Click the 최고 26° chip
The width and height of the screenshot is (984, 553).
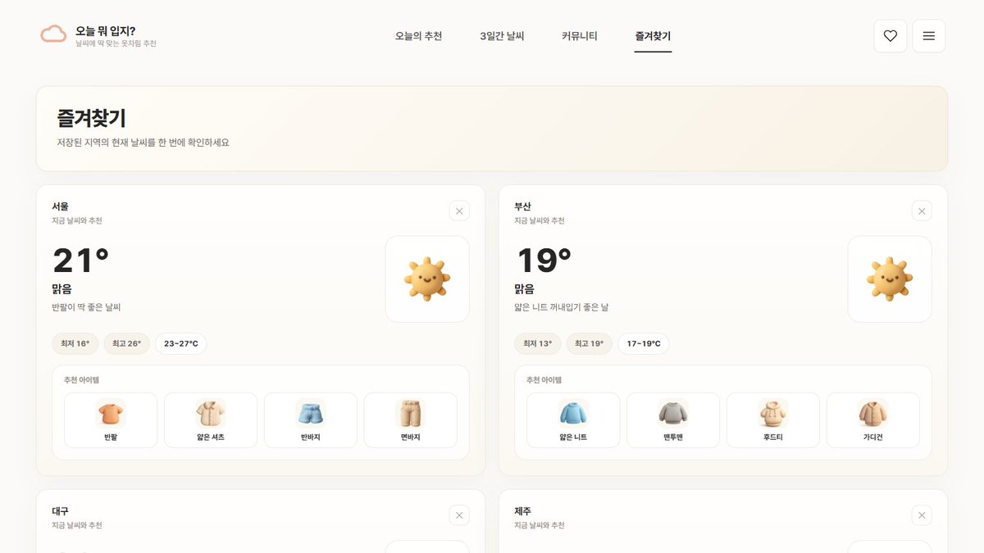point(126,343)
